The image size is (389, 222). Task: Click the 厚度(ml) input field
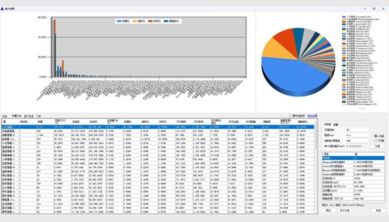pos(355,135)
